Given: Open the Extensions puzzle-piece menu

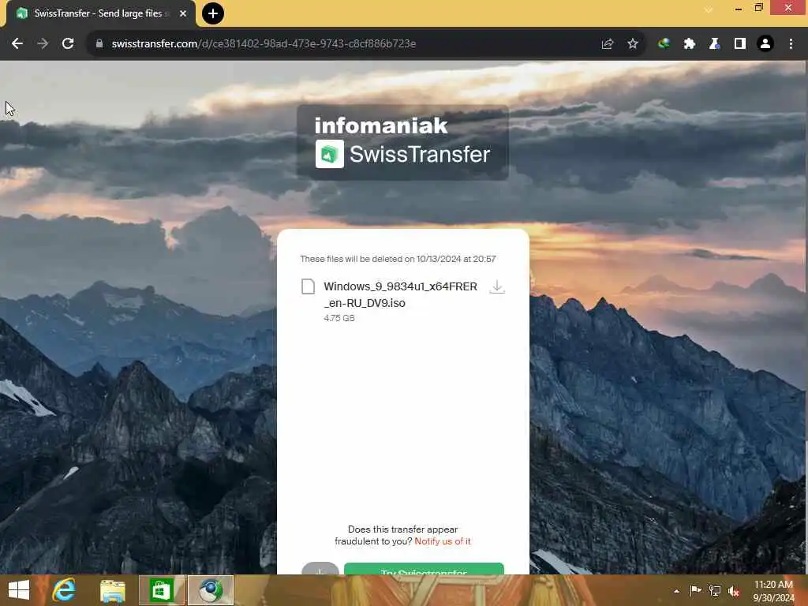Looking at the screenshot, I should [x=689, y=44].
